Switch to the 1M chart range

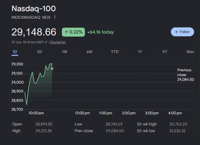click(64, 52)
